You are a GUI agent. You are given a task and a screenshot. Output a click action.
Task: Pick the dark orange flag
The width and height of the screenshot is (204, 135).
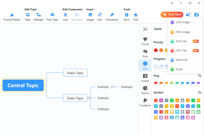pyautogui.click(x=161, y=83)
